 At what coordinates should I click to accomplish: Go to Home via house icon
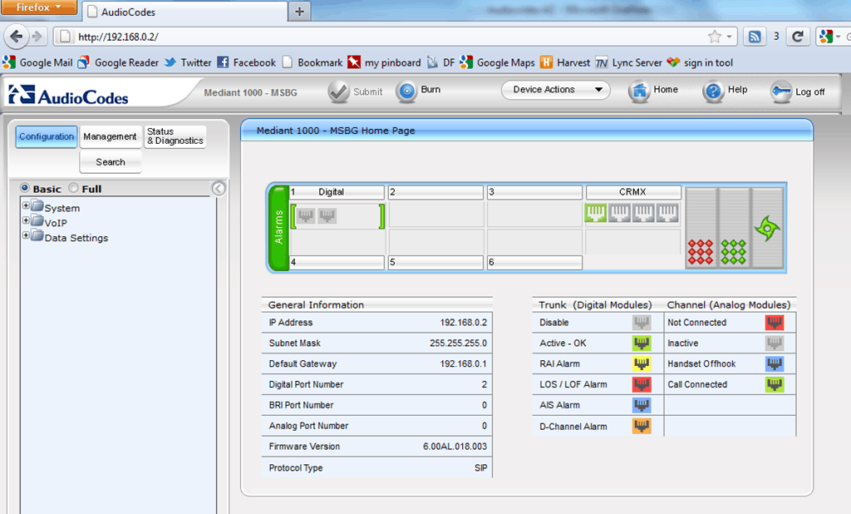click(x=638, y=91)
